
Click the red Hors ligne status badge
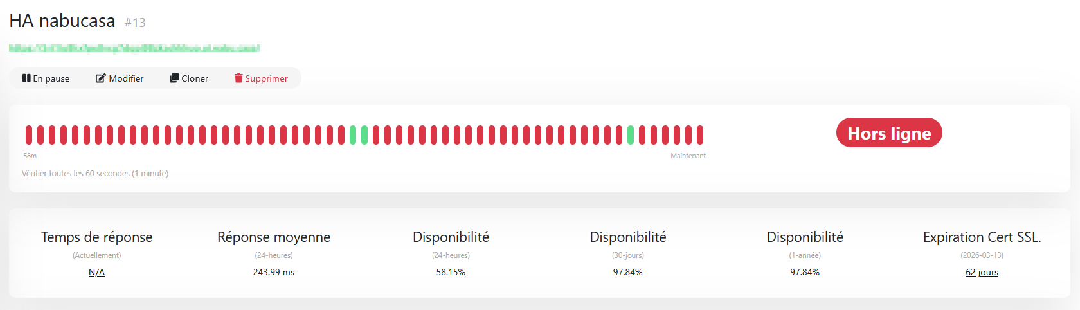(x=889, y=133)
